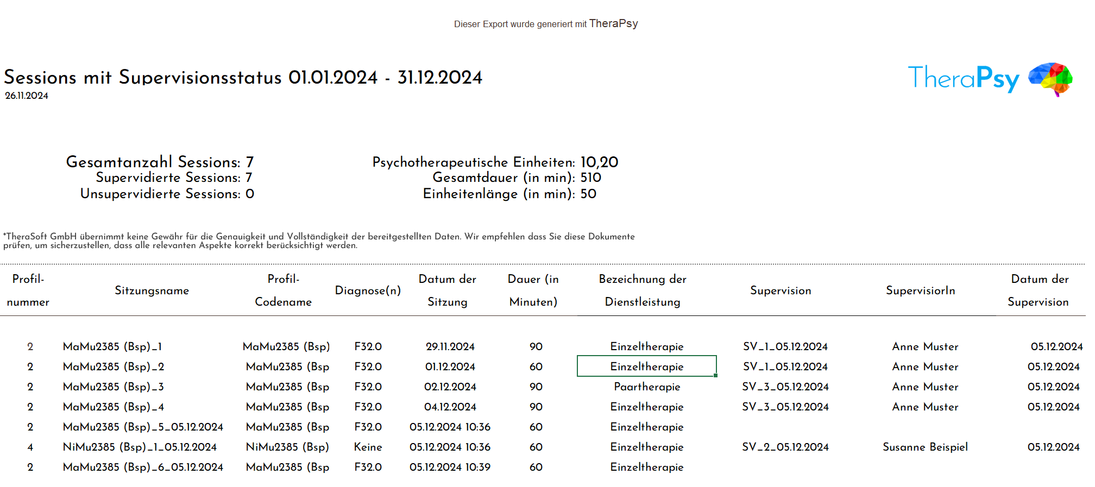Click 'SV_1_05.12.2024' in the MaMu2385 (Bsp)_1 row
Screen dimensions: 1095x487
[x=785, y=347]
